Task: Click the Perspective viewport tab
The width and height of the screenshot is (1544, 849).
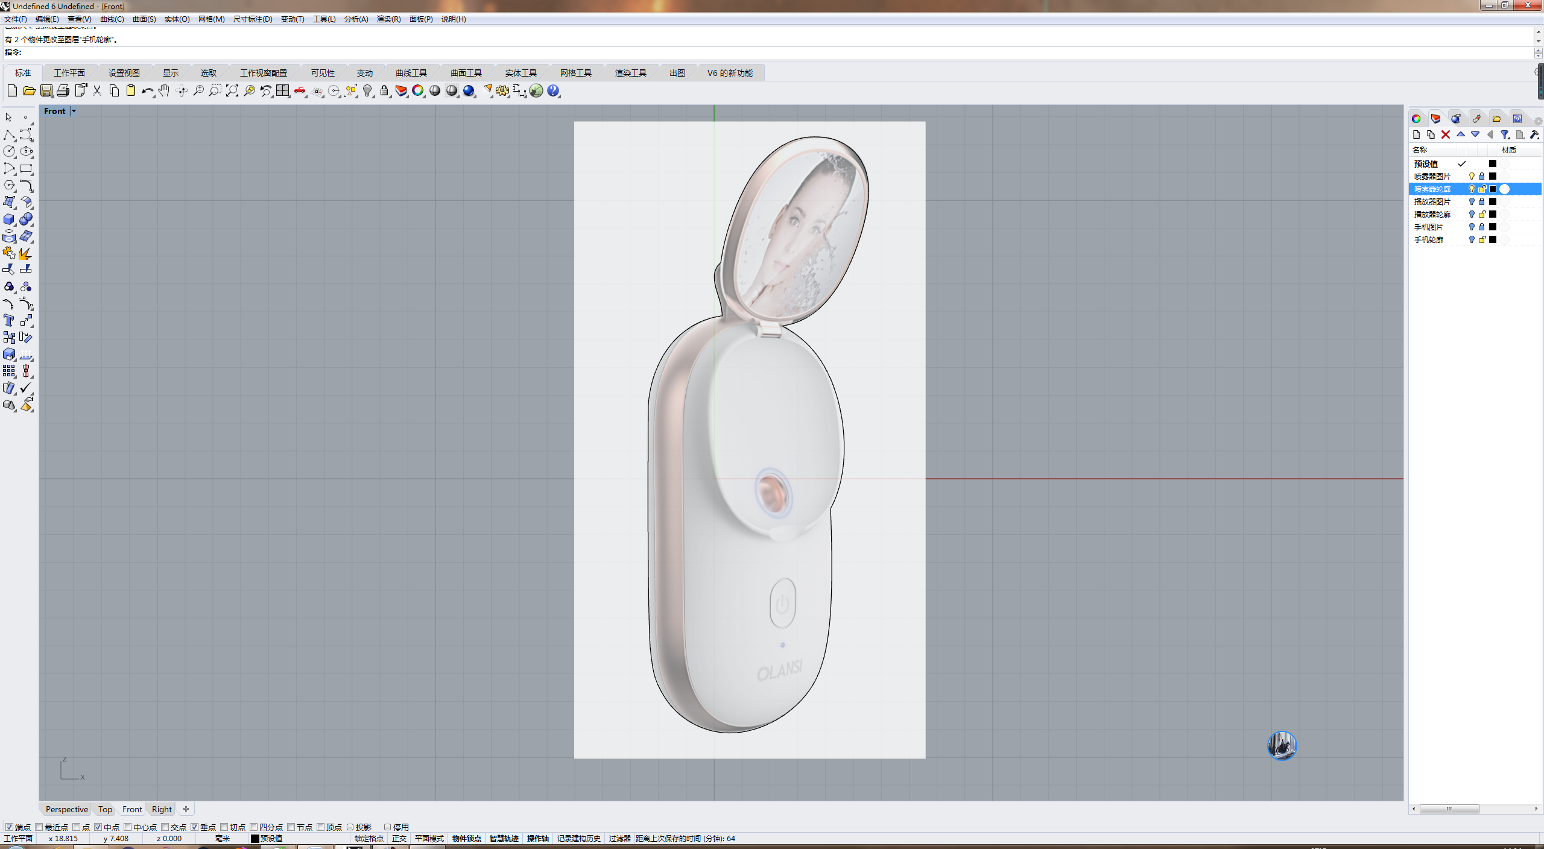Action: point(66,809)
